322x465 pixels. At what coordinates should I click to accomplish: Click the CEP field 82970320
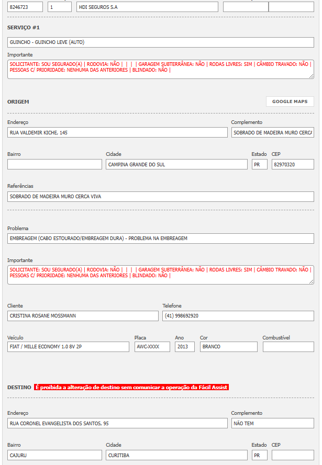click(293, 164)
